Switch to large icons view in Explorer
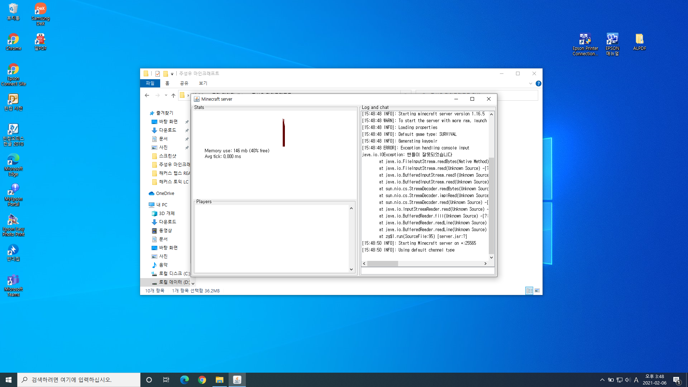This screenshot has width=688, height=387. [537, 291]
